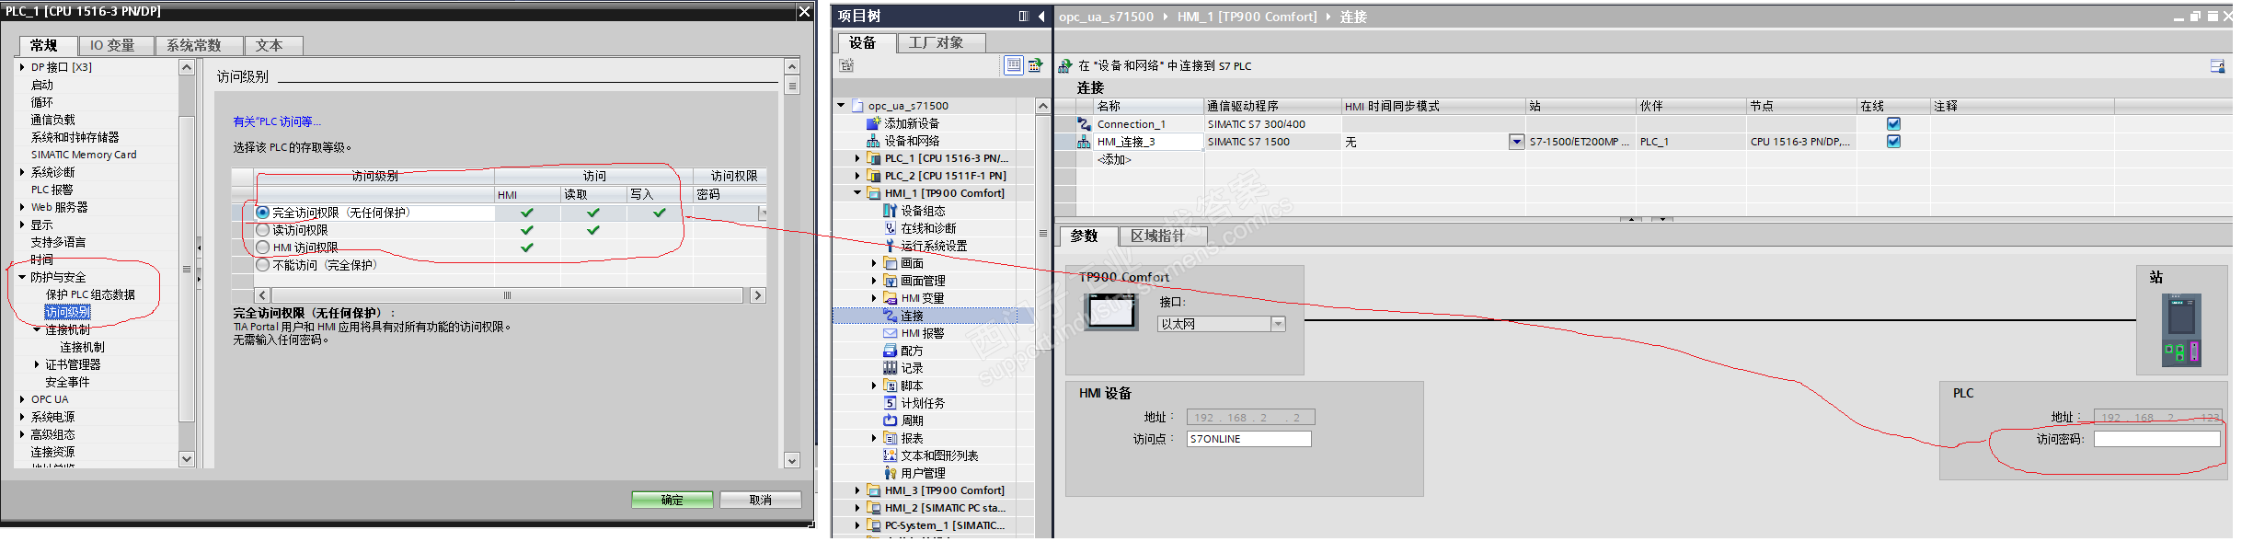Select 保护 PLC 组态数据 item
The height and width of the screenshot is (553, 2253).
pos(90,294)
